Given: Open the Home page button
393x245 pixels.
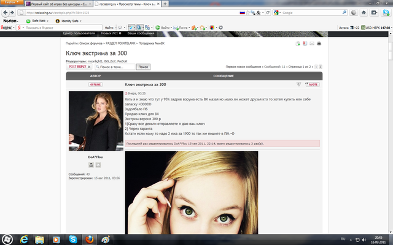Looking at the screenshot, I should click(x=364, y=12).
